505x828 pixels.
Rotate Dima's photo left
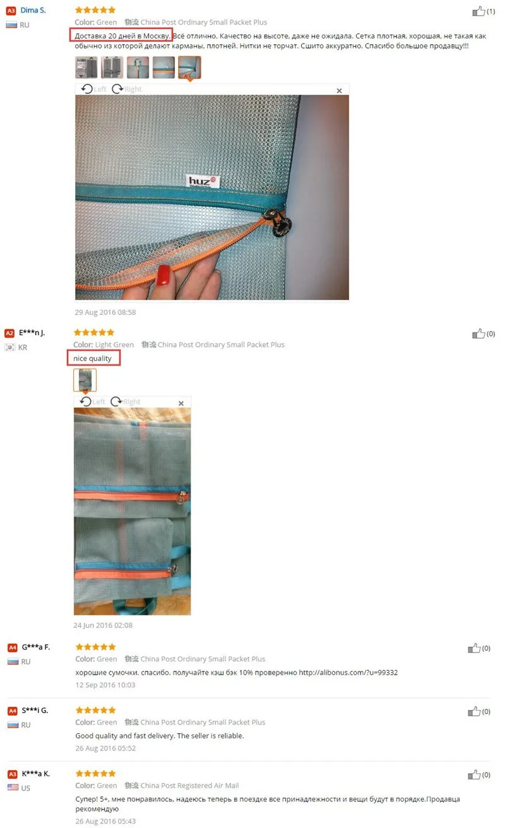click(x=93, y=89)
